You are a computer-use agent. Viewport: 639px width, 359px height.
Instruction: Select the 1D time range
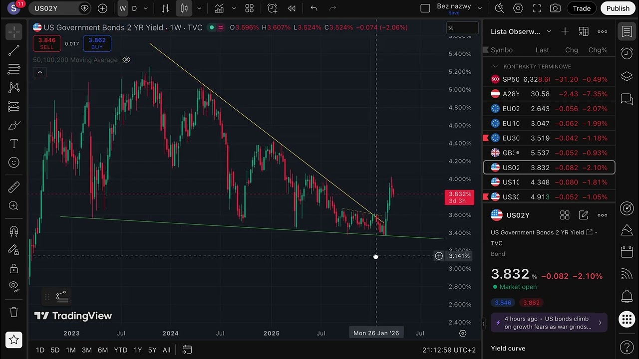click(40, 350)
